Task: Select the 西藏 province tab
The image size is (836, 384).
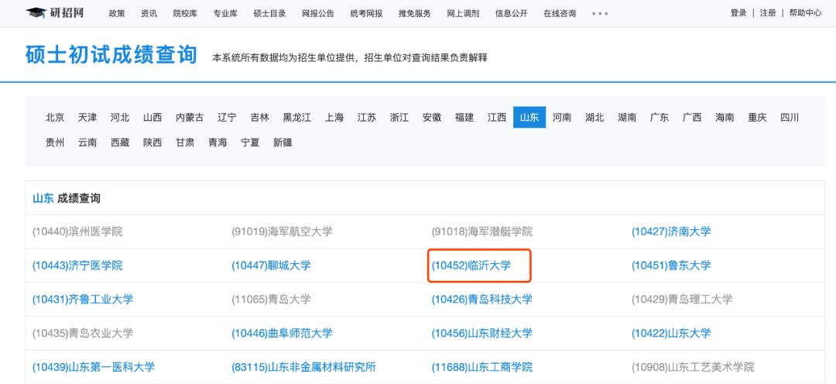Action: [120, 142]
